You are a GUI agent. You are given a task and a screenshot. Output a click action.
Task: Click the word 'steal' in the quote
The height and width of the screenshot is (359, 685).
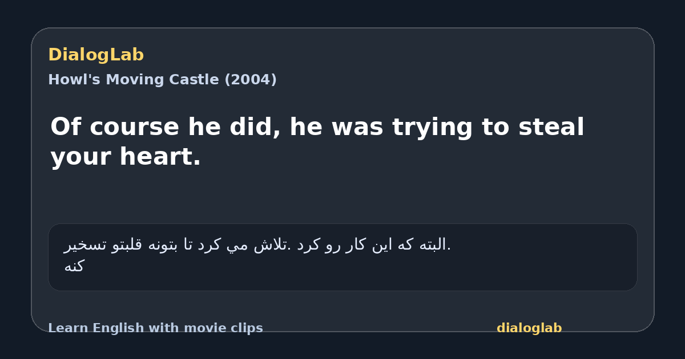551,127
